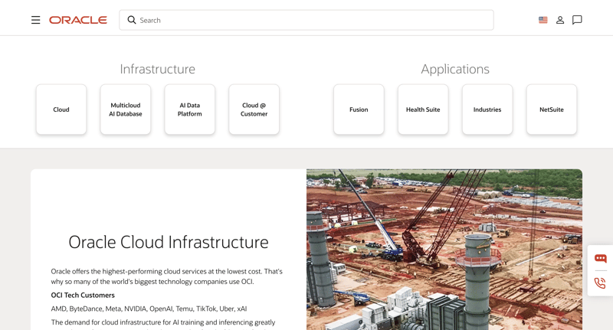613x330 pixels.
Task: Click the search magnifier icon
Action: click(x=132, y=20)
